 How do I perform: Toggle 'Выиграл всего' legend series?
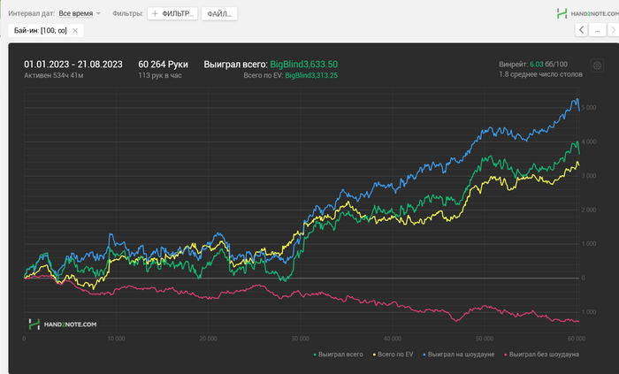pos(338,355)
